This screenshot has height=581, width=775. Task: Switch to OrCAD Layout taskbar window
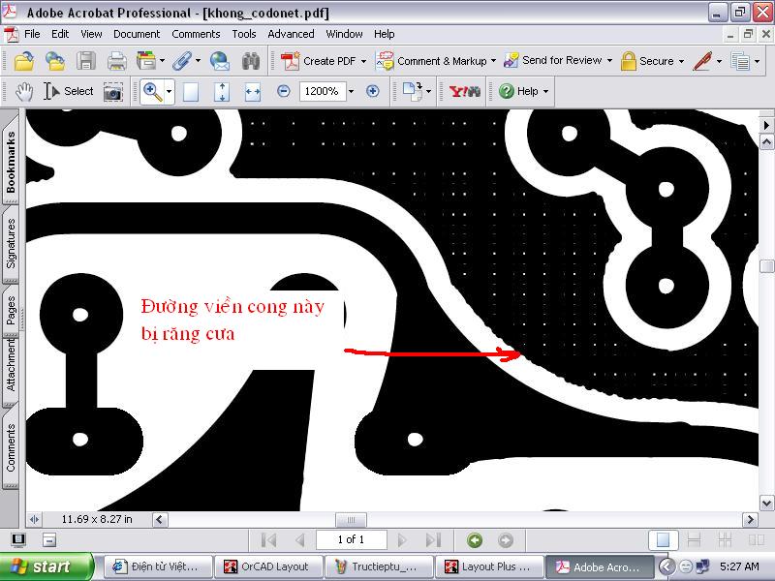[x=269, y=567]
